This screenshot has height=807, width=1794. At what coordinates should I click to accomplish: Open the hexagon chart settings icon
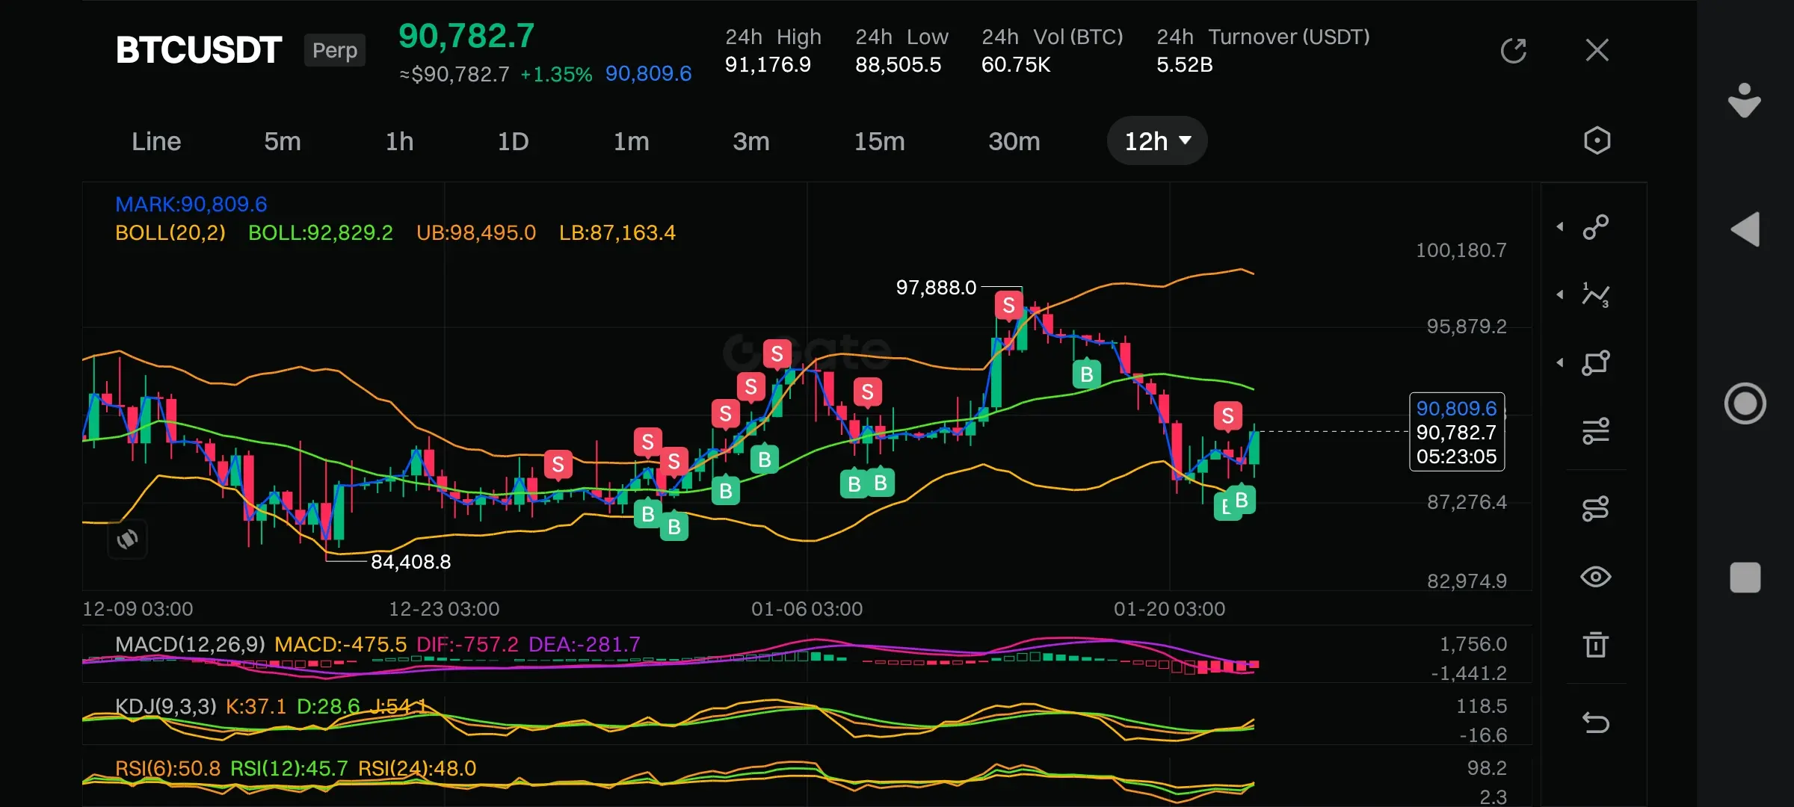point(1597,140)
